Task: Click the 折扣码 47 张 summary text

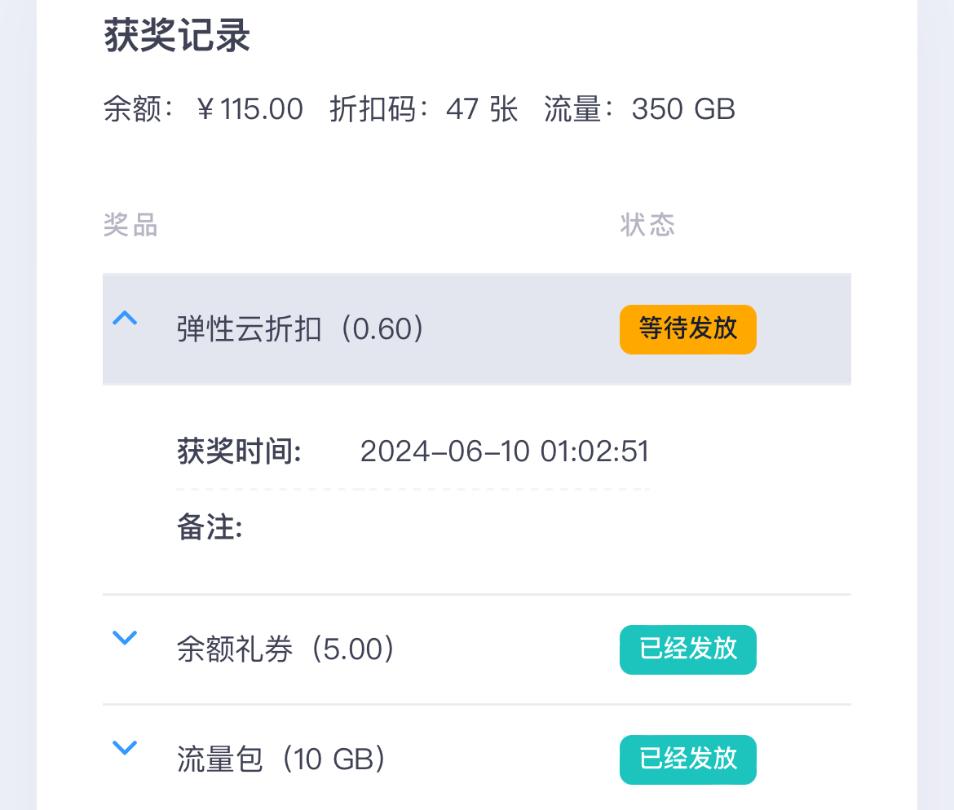Action: pyautogui.click(x=423, y=109)
